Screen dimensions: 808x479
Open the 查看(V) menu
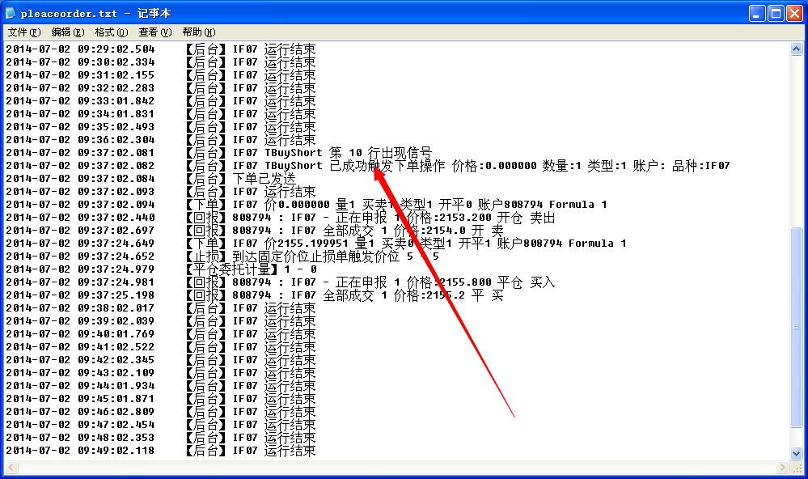tap(155, 32)
